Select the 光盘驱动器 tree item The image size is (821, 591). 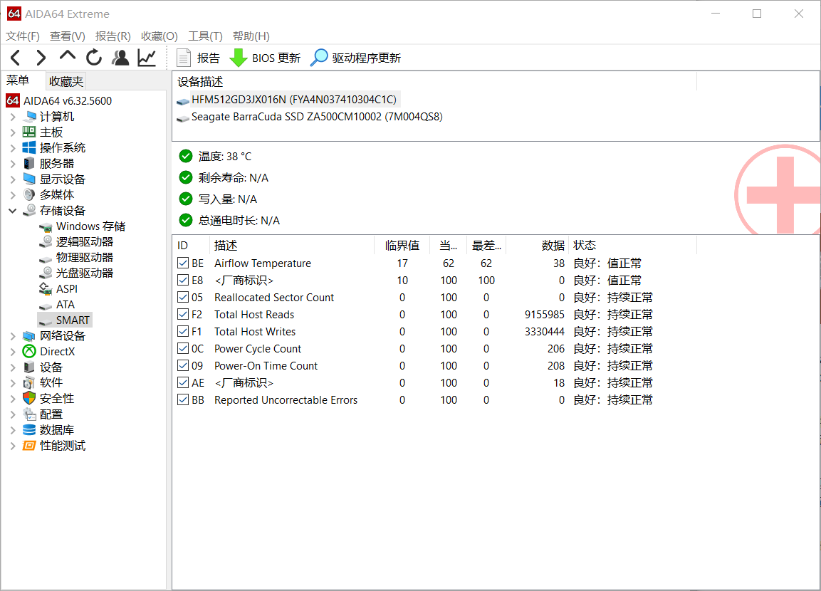76,273
